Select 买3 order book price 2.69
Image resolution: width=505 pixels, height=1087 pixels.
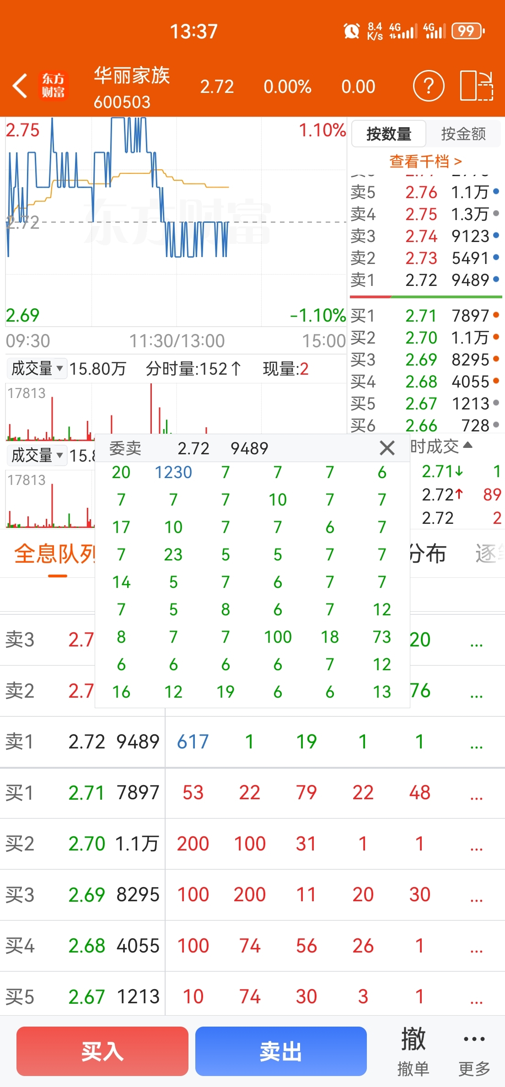pyautogui.click(x=421, y=360)
